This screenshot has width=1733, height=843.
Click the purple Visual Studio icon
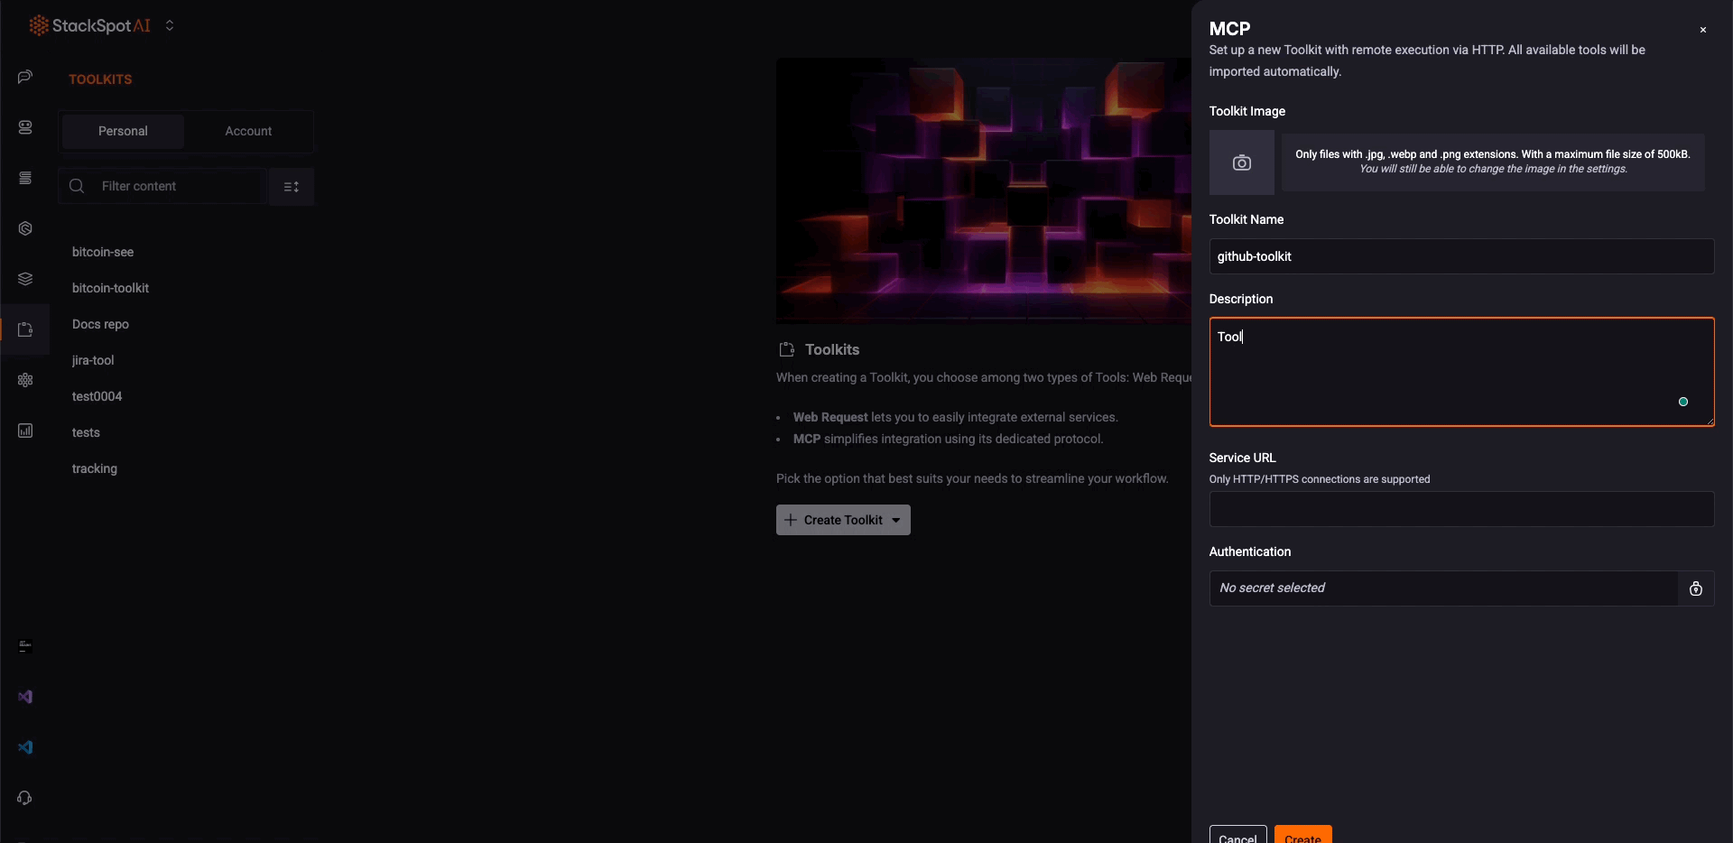(25, 697)
